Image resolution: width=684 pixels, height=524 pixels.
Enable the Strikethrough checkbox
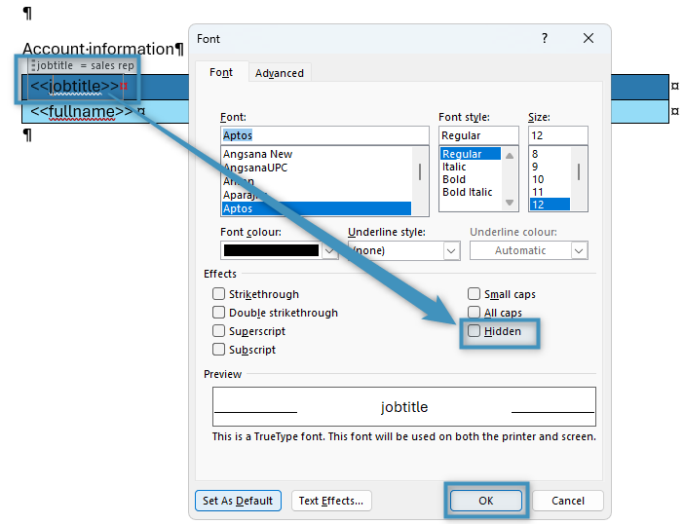(x=218, y=294)
